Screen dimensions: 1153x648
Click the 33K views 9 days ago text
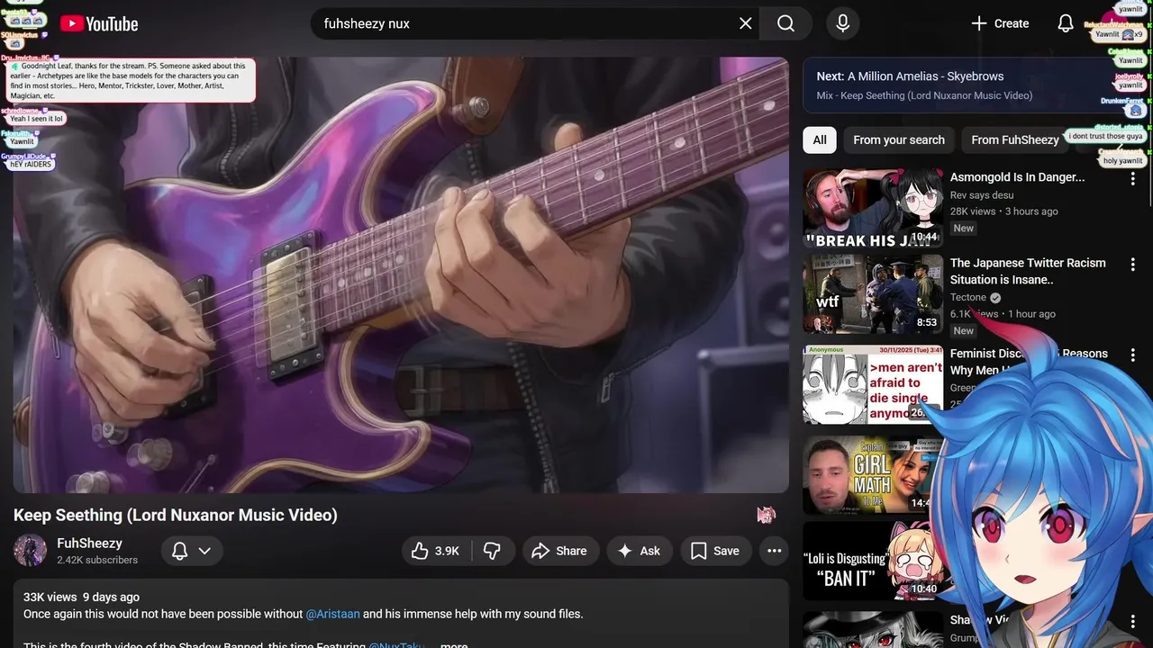[x=81, y=597]
